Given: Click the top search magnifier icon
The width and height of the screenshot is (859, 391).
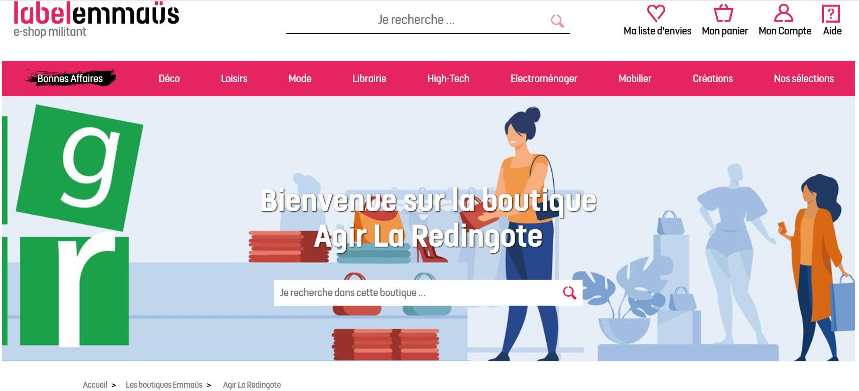Looking at the screenshot, I should pos(558,21).
